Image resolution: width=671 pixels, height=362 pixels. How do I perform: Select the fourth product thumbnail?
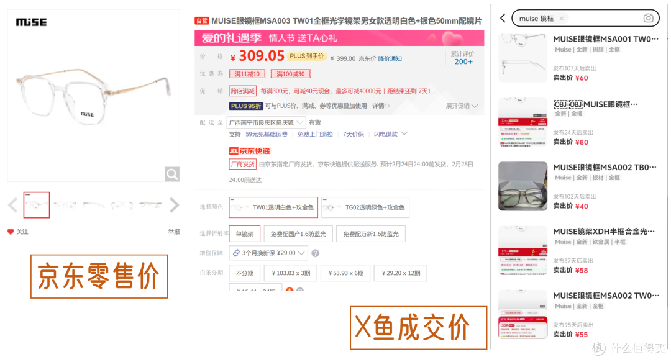click(122, 206)
